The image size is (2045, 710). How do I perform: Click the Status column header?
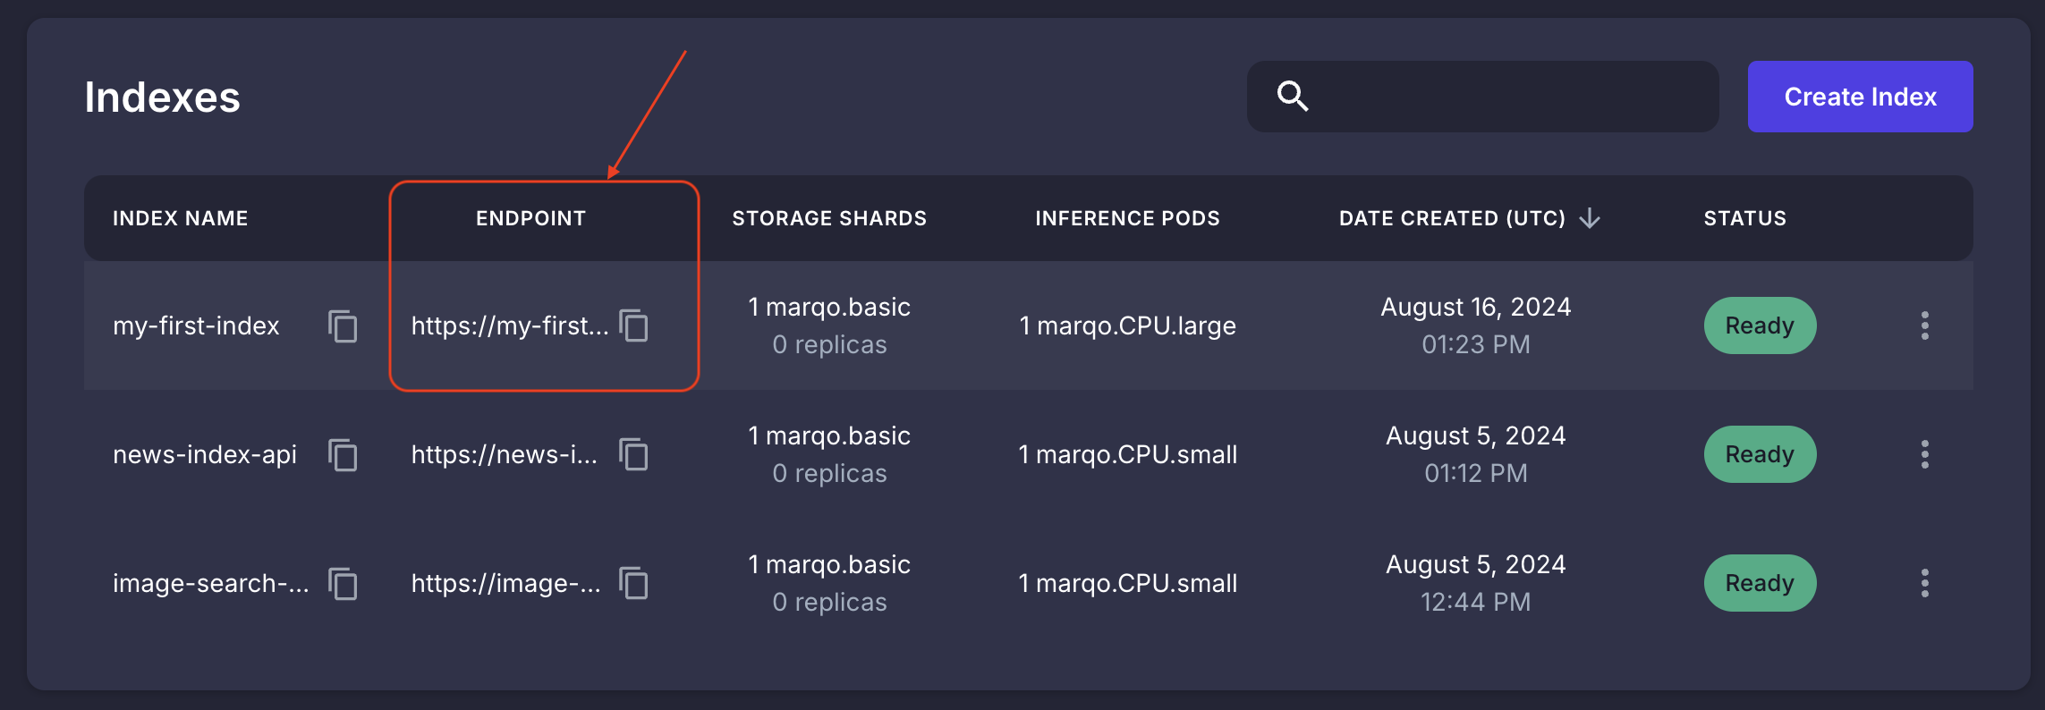(1744, 218)
